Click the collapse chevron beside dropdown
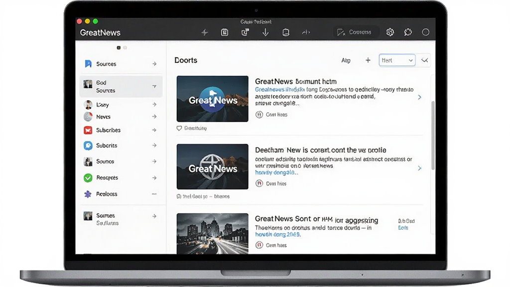The image size is (510, 287). [x=424, y=60]
